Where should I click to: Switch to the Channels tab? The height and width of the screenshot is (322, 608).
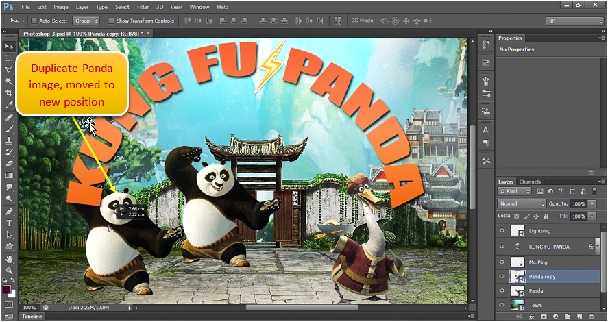[530, 182]
